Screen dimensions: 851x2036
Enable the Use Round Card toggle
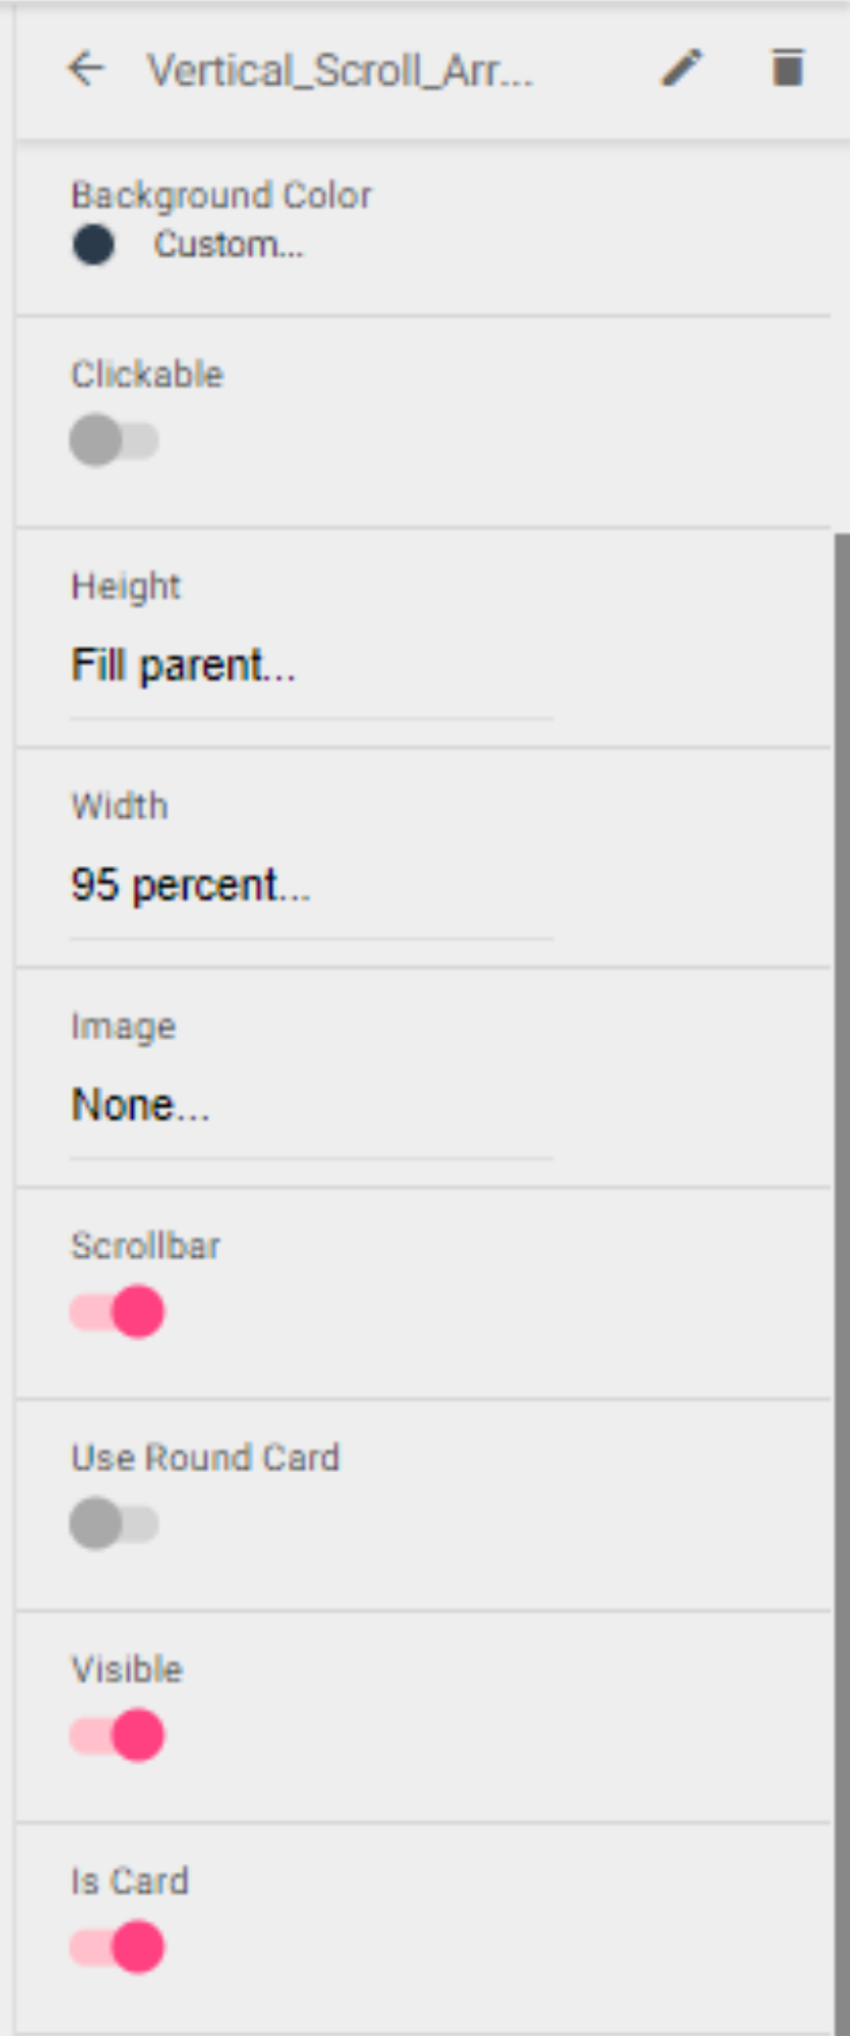pyautogui.click(x=114, y=1523)
